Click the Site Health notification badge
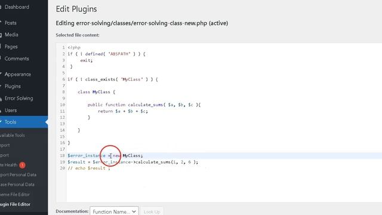 (22, 165)
